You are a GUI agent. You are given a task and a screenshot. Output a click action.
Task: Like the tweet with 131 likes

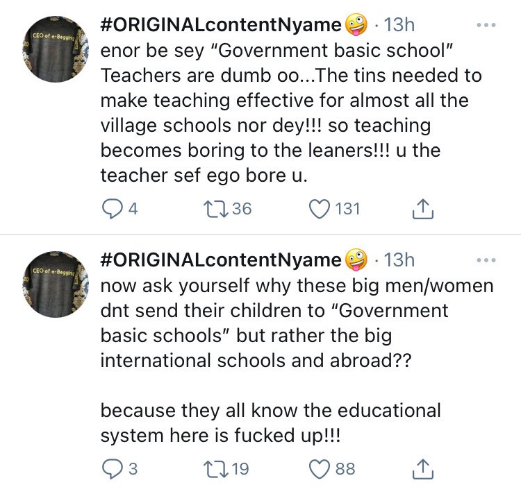(319, 208)
